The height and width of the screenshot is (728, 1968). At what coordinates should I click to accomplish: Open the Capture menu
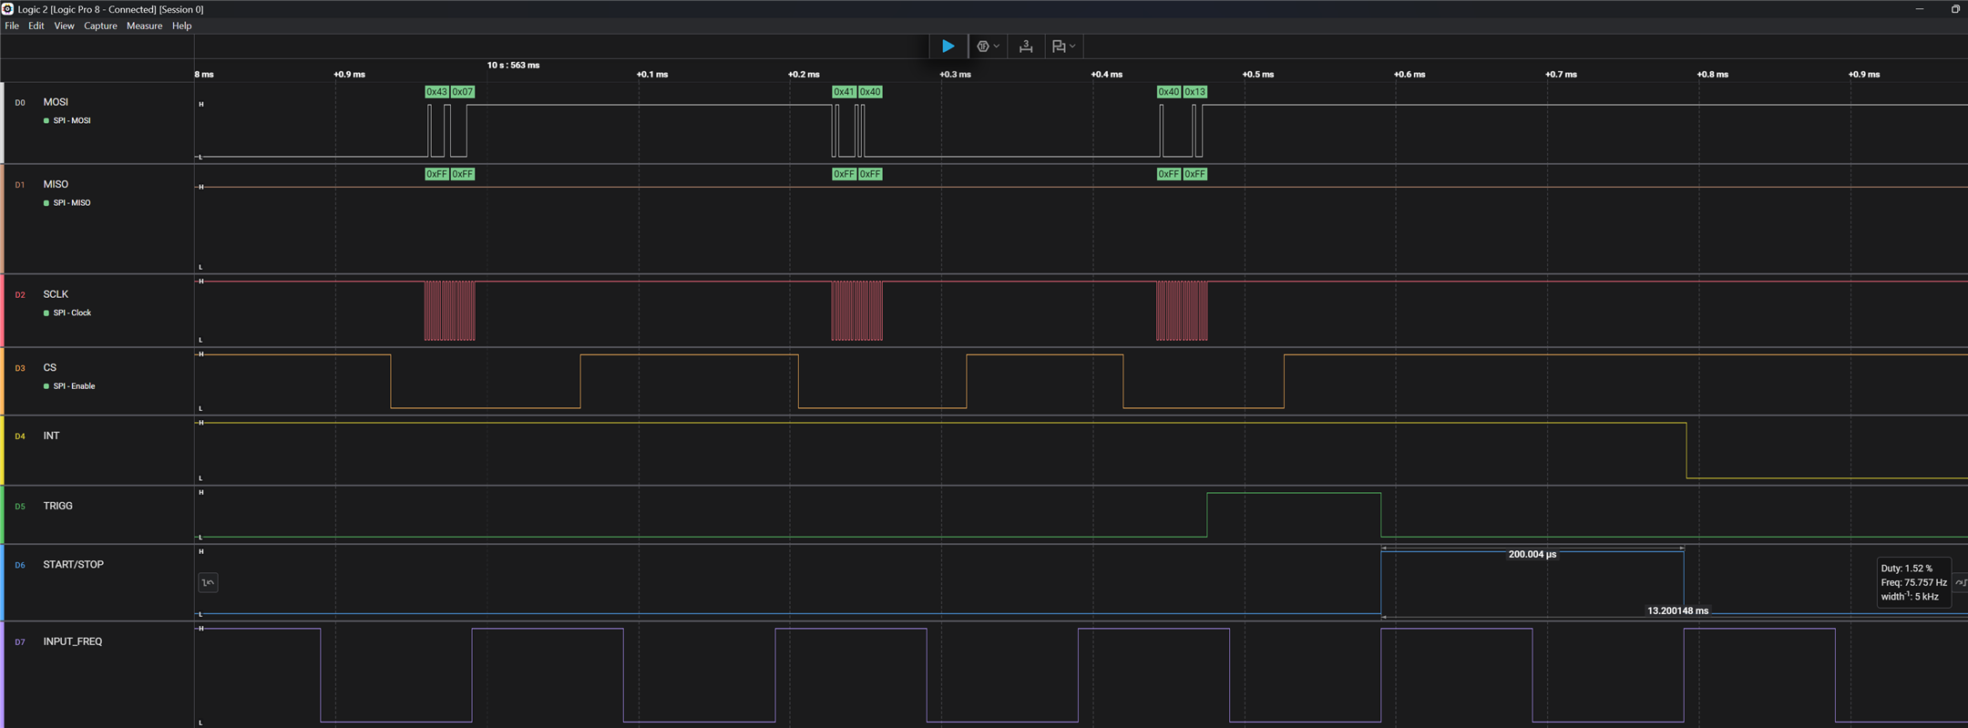click(100, 26)
